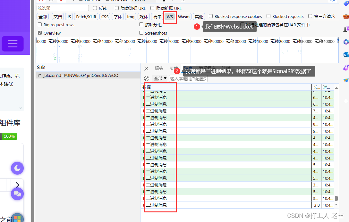This screenshot has height=222, width=349.
Task: Open the shopping tag sidebar icon
Action: pyautogui.click(x=346, y=4)
